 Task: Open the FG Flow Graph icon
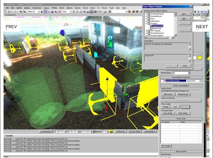pyautogui.click(x=205, y=12)
